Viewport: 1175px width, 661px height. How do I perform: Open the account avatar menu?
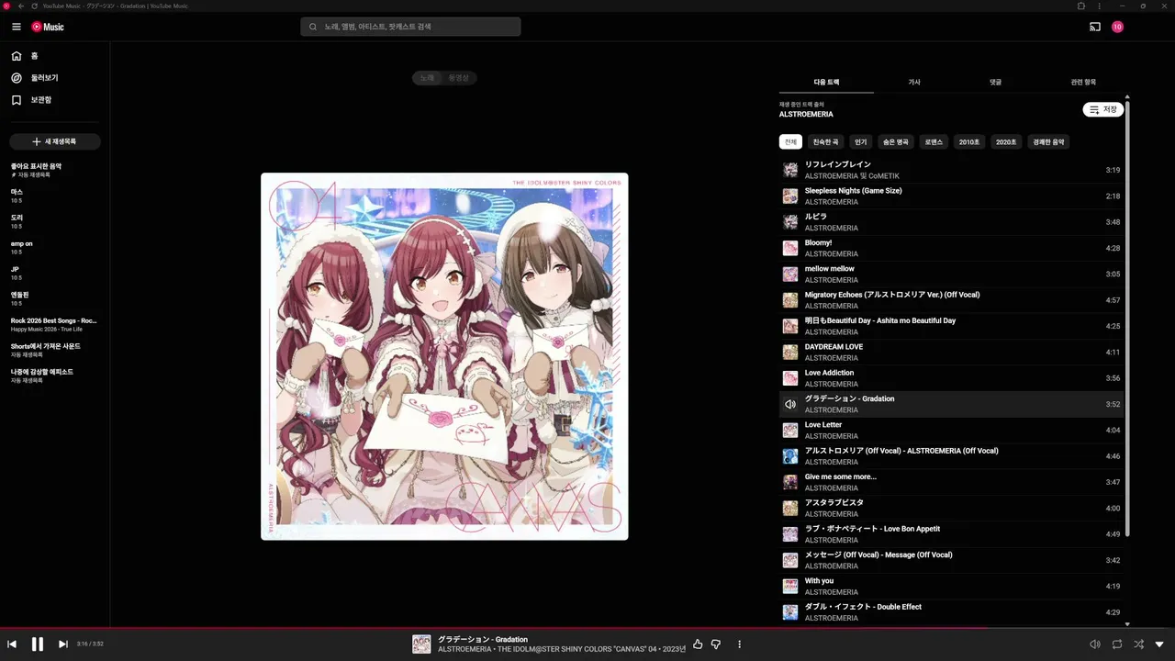pos(1117,27)
